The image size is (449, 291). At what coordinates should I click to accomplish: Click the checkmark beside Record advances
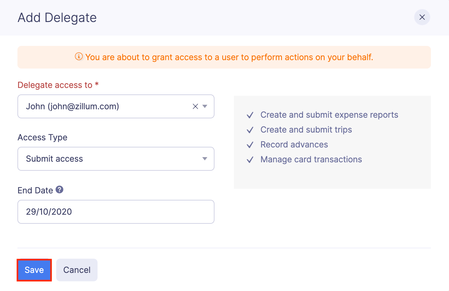pos(250,145)
